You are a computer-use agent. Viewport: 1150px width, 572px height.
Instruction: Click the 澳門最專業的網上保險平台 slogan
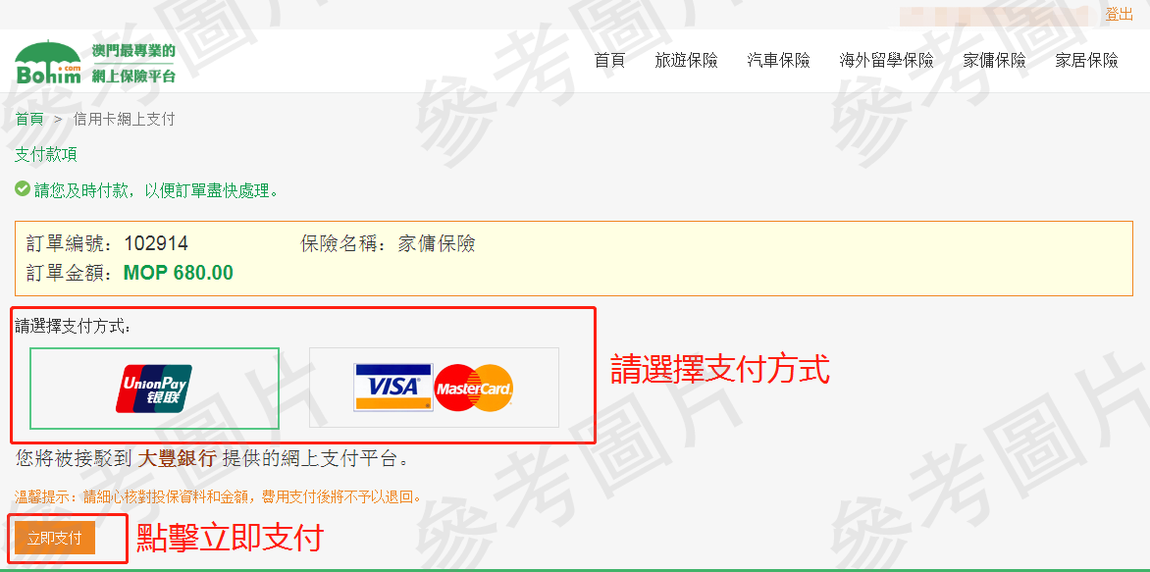134,63
